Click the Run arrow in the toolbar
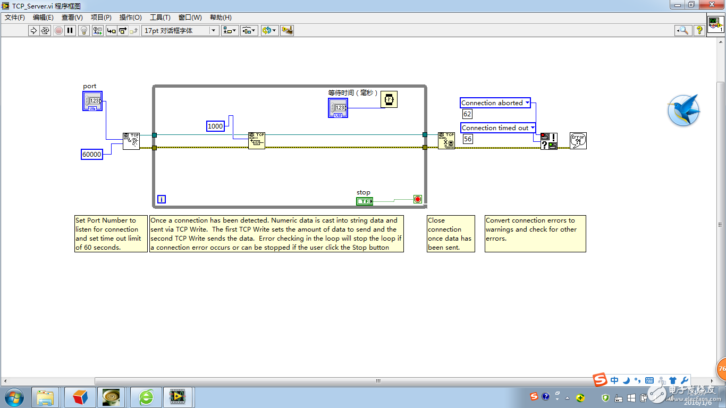Image resolution: width=726 pixels, height=408 pixels. (x=34, y=30)
